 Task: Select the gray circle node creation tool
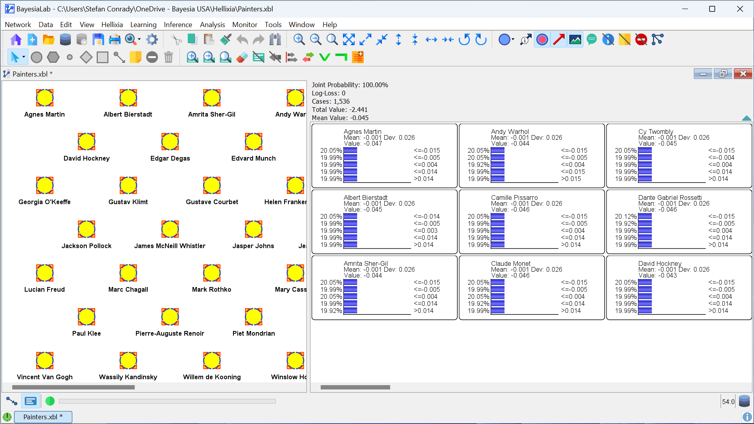pyautogui.click(x=37, y=58)
